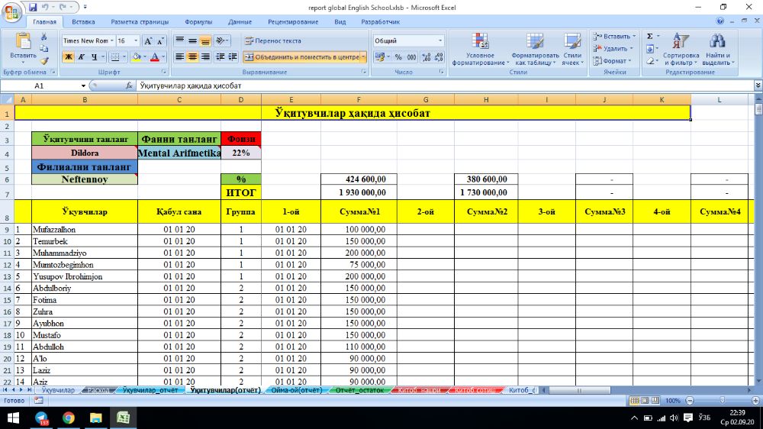Expand the merge and center dropdown arrow
The height and width of the screenshot is (429, 763).
tap(363, 57)
